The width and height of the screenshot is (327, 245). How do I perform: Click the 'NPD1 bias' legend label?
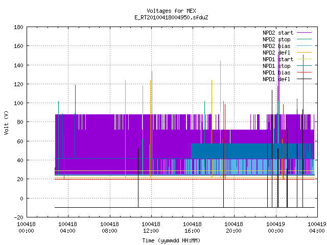[x=276, y=72]
